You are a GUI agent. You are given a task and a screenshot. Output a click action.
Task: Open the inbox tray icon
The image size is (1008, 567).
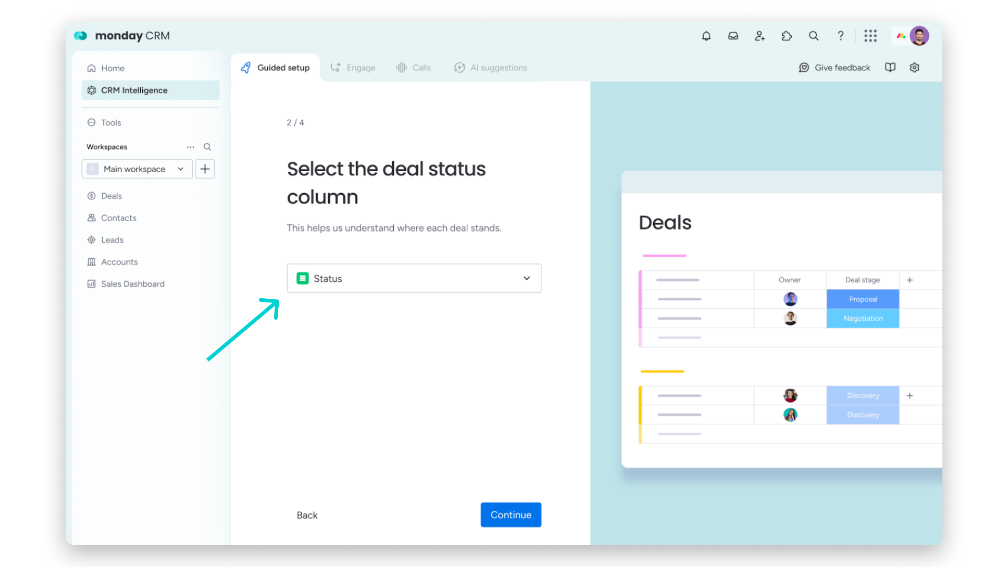tap(733, 36)
